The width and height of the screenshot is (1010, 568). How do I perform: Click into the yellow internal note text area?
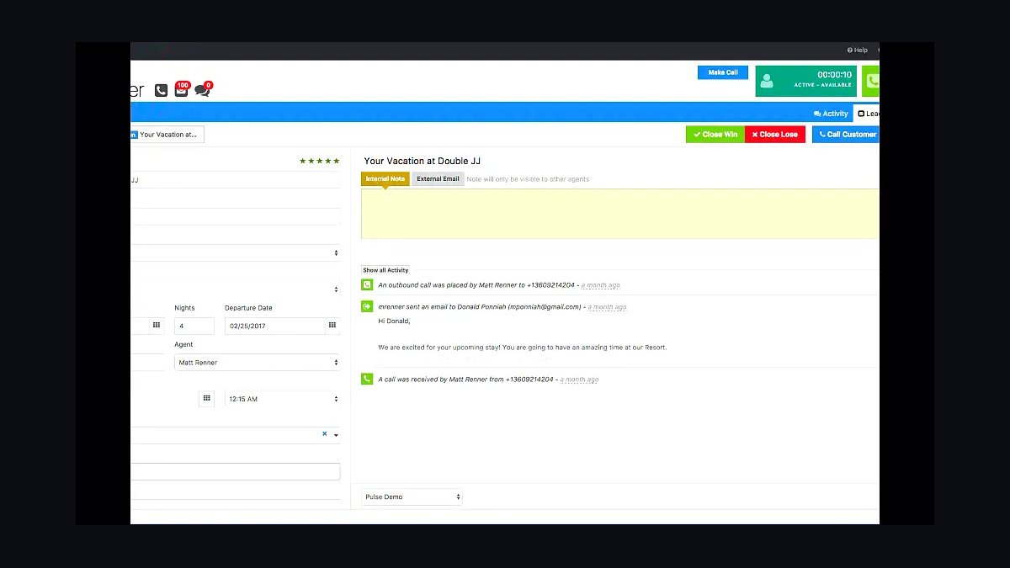tap(620, 214)
